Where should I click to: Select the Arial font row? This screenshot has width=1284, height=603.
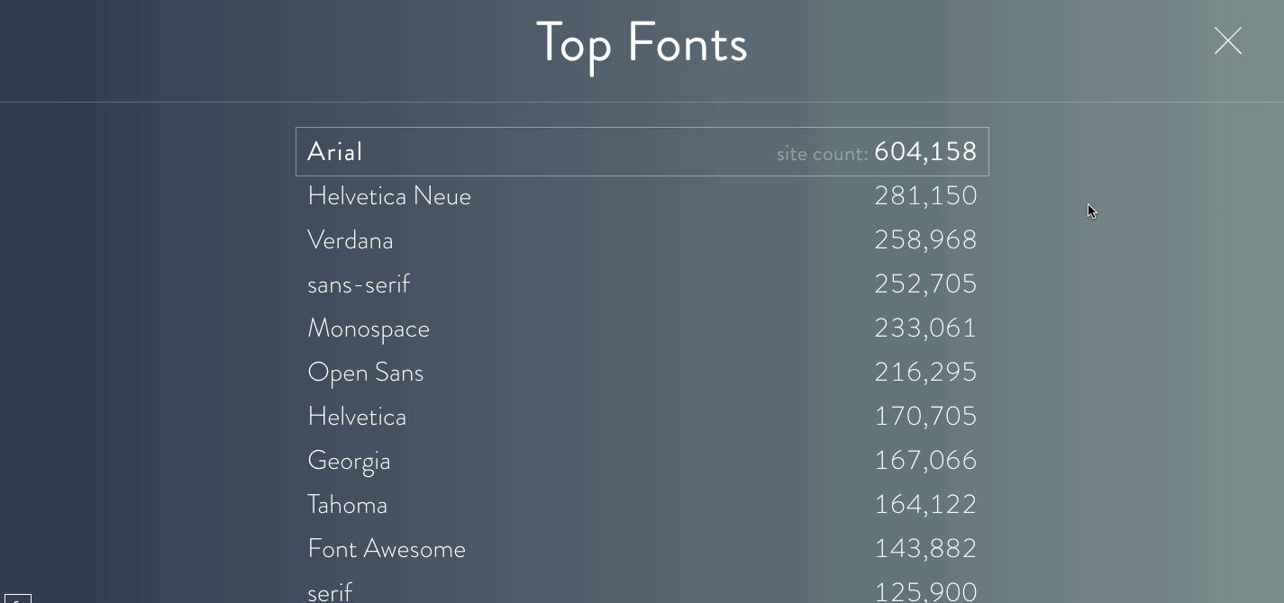pyautogui.click(x=642, y=151)
